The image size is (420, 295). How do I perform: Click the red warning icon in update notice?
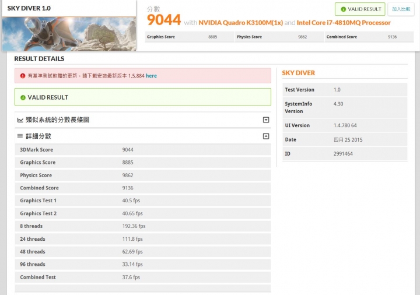[23, 76]
